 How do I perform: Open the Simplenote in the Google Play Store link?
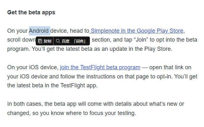pos(137,31)
